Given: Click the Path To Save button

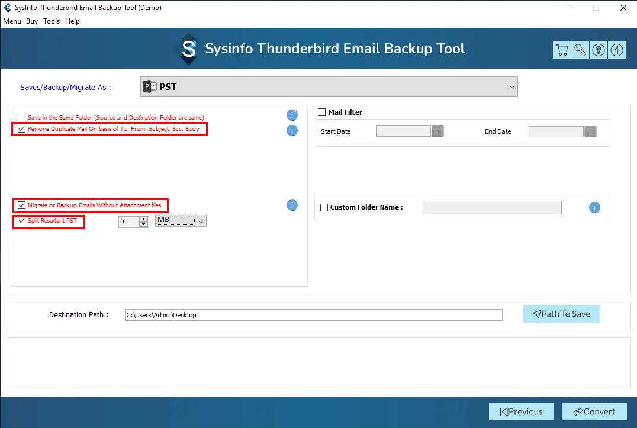Looking at the screenshot, I should point(561,314).
